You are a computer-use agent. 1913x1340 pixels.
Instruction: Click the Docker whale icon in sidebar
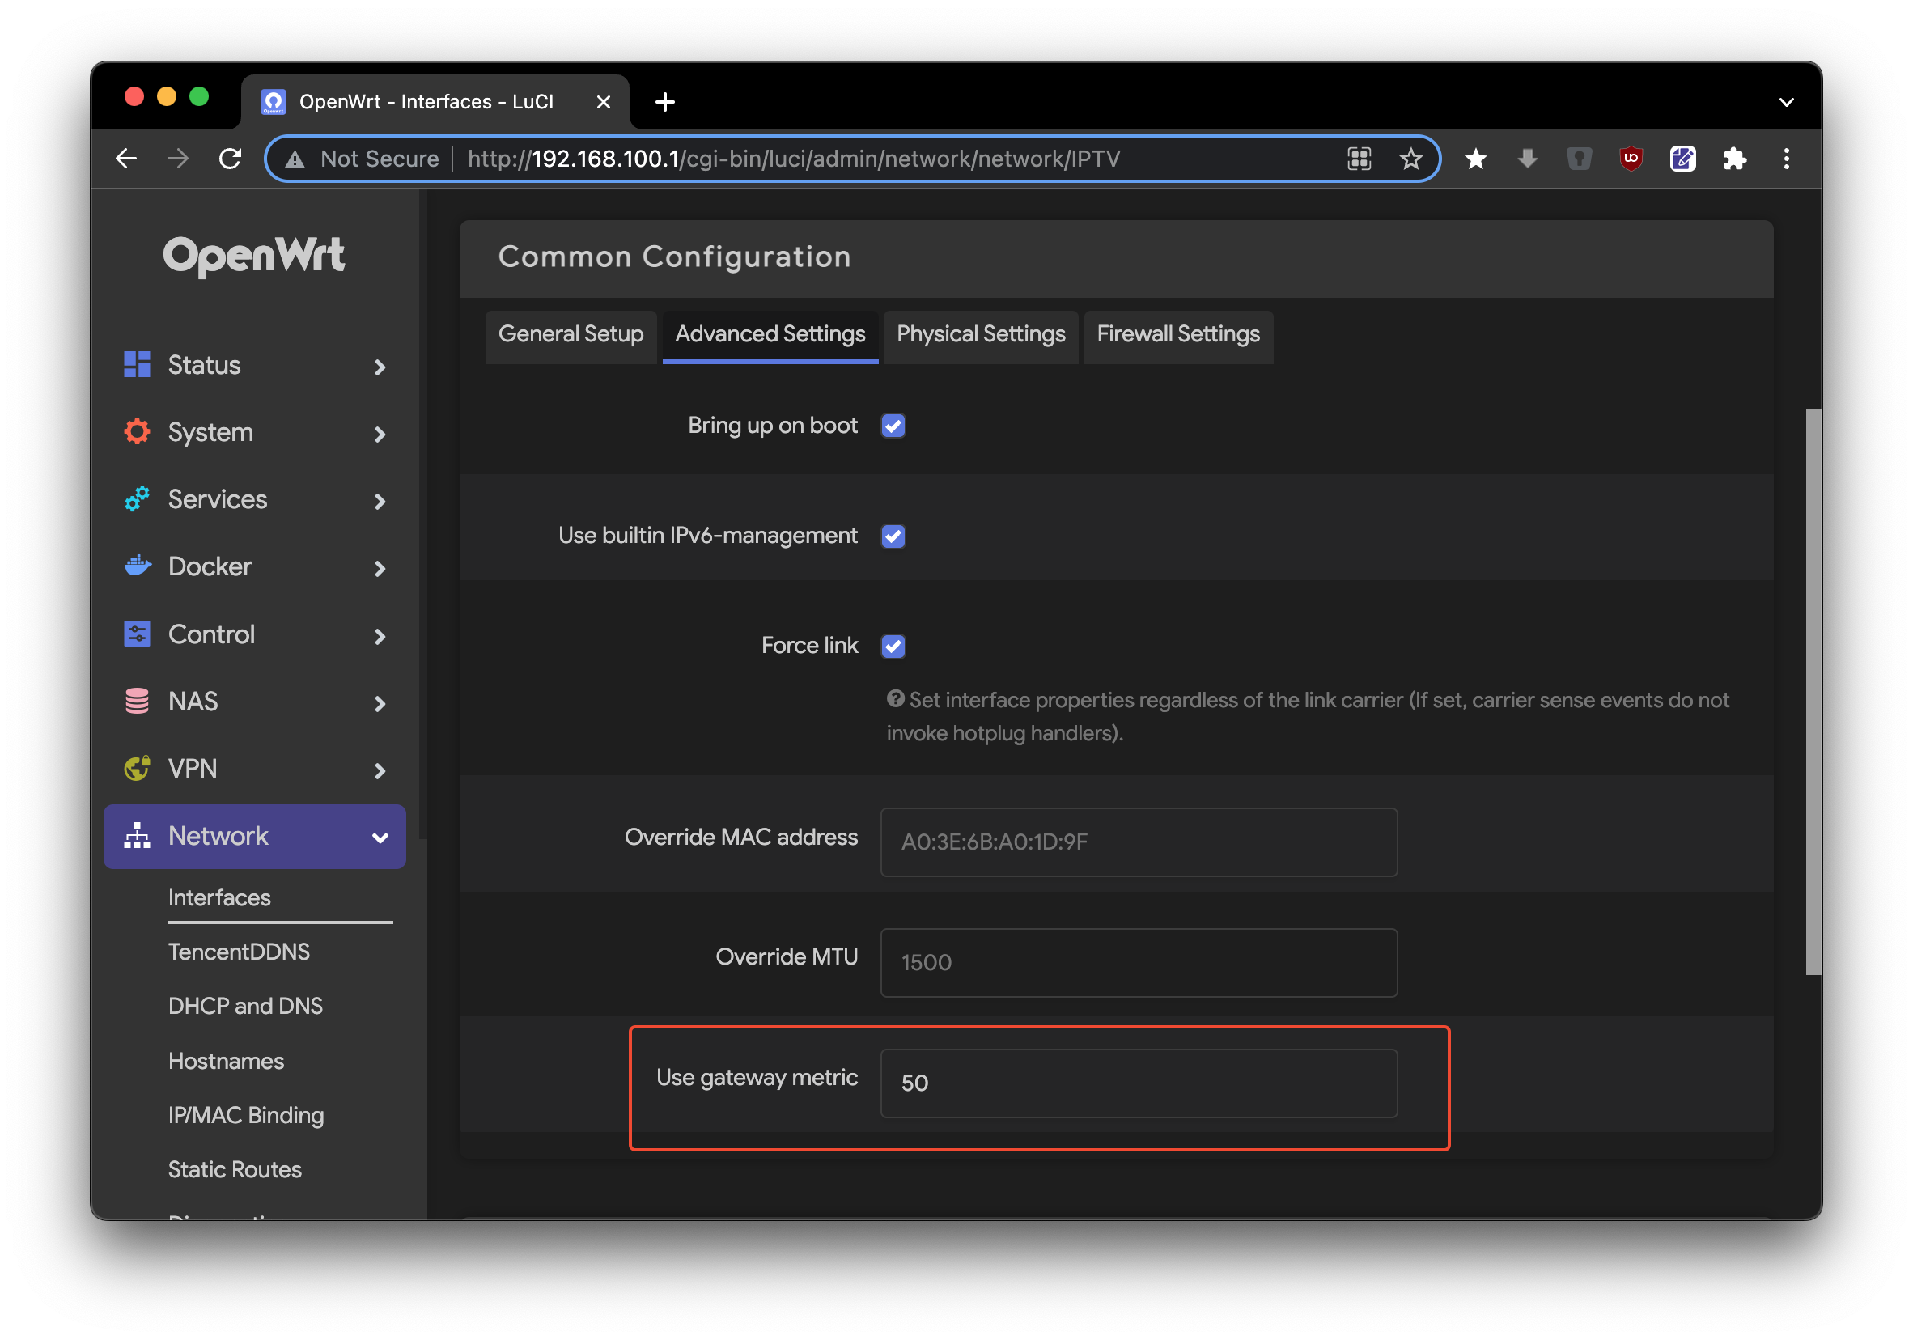[138, 566]
